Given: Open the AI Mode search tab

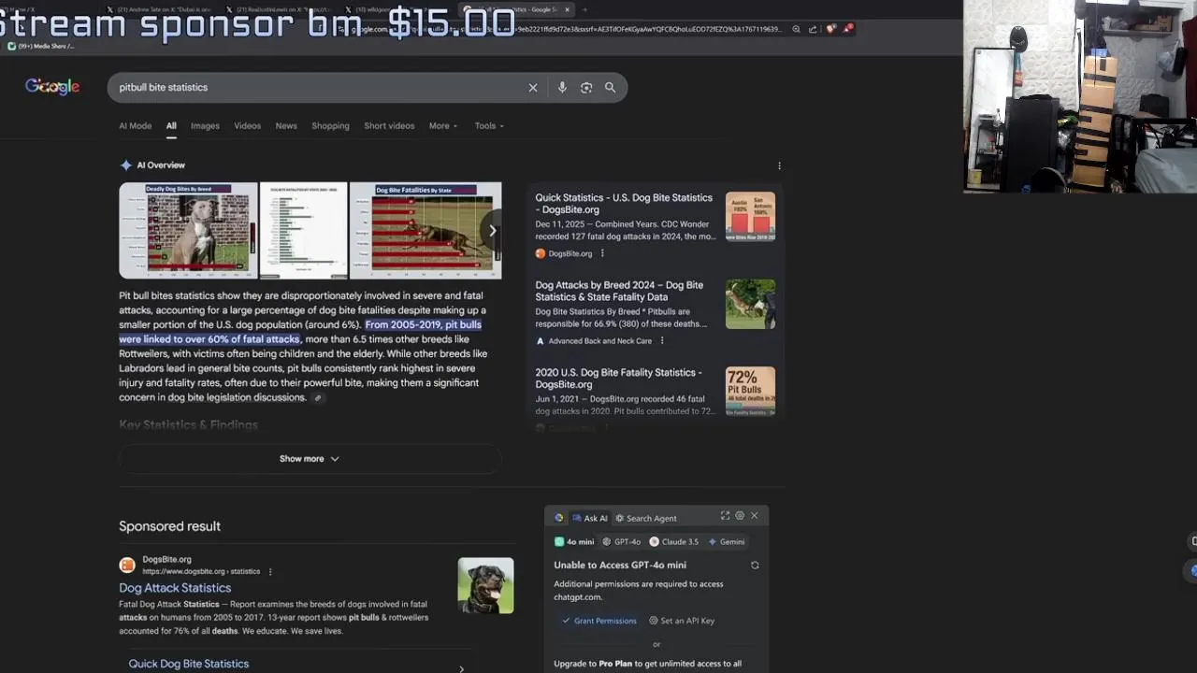Looking at the screenshot, I should (x=135, y=126).
